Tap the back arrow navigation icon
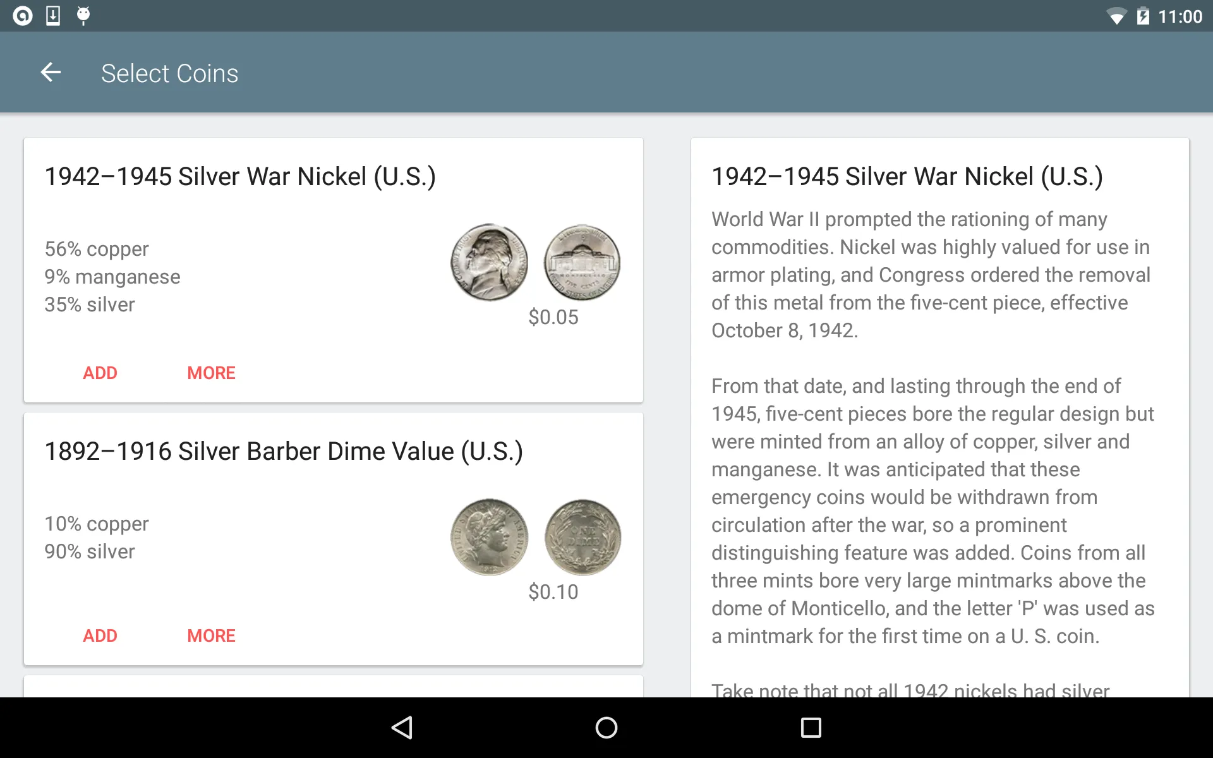Image resolution: width=1213 pixels, height=758 pixels. click(49, 71)
